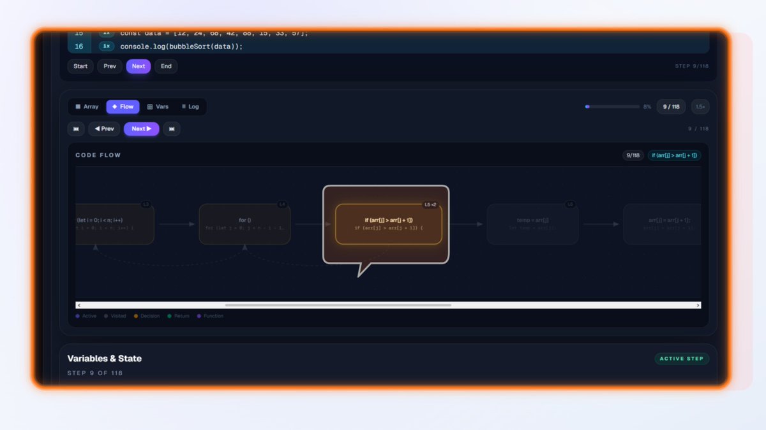
Task: Click the CODE FLOW panel title
Action: (x=98, y=155)
